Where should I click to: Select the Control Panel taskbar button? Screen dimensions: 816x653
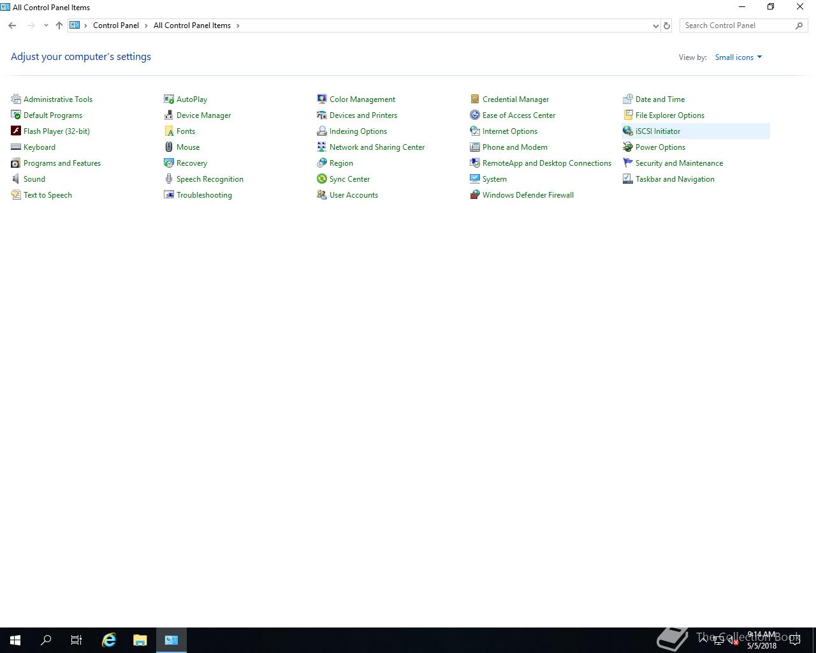coord(171,640)
